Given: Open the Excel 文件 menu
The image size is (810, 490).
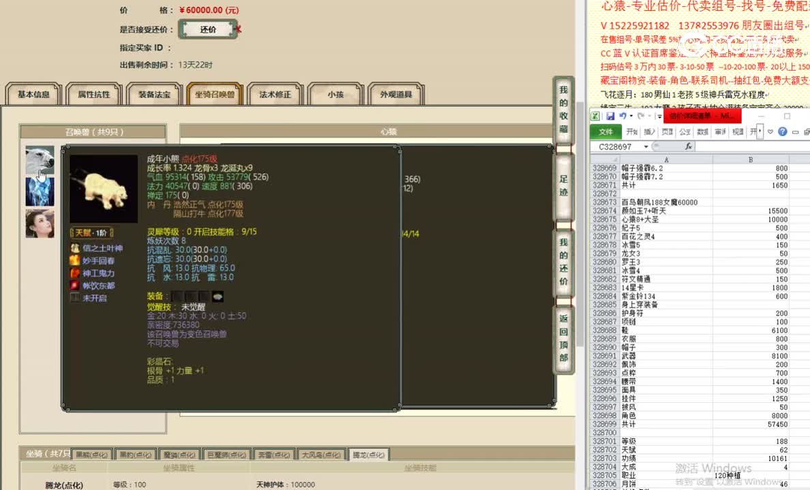Looking at the screenshot, I should point(605,132).
